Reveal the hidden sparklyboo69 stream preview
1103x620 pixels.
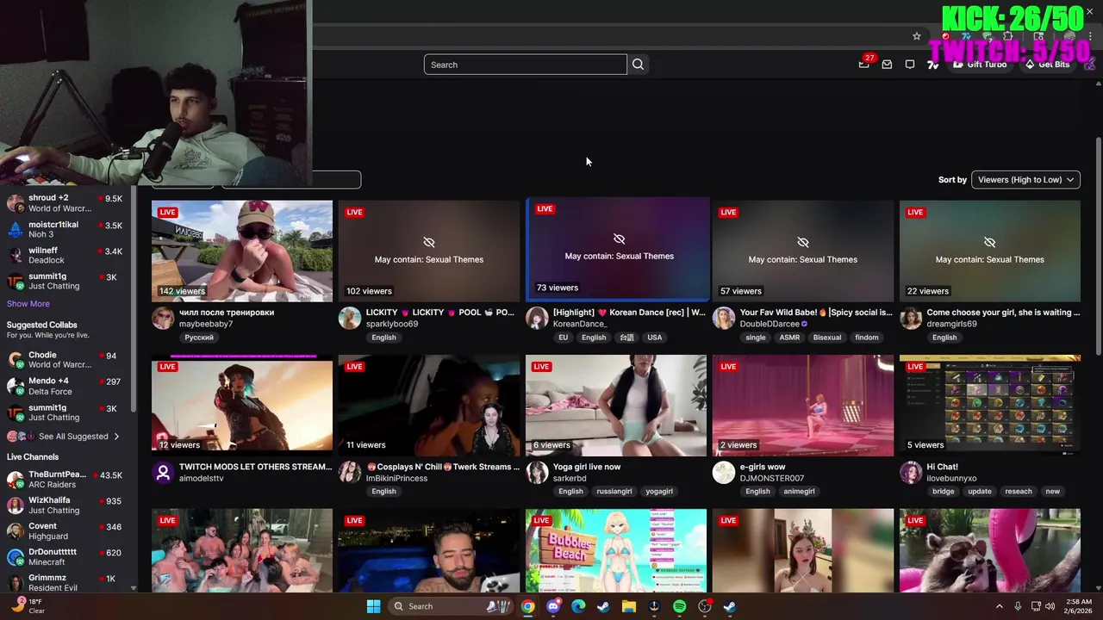click(x=429, y=251)
